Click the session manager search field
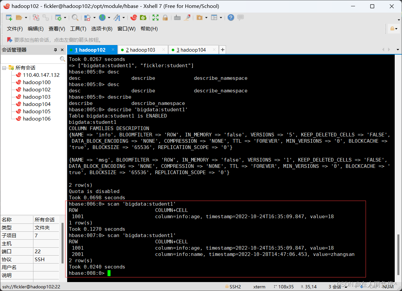 click(30, 59)
